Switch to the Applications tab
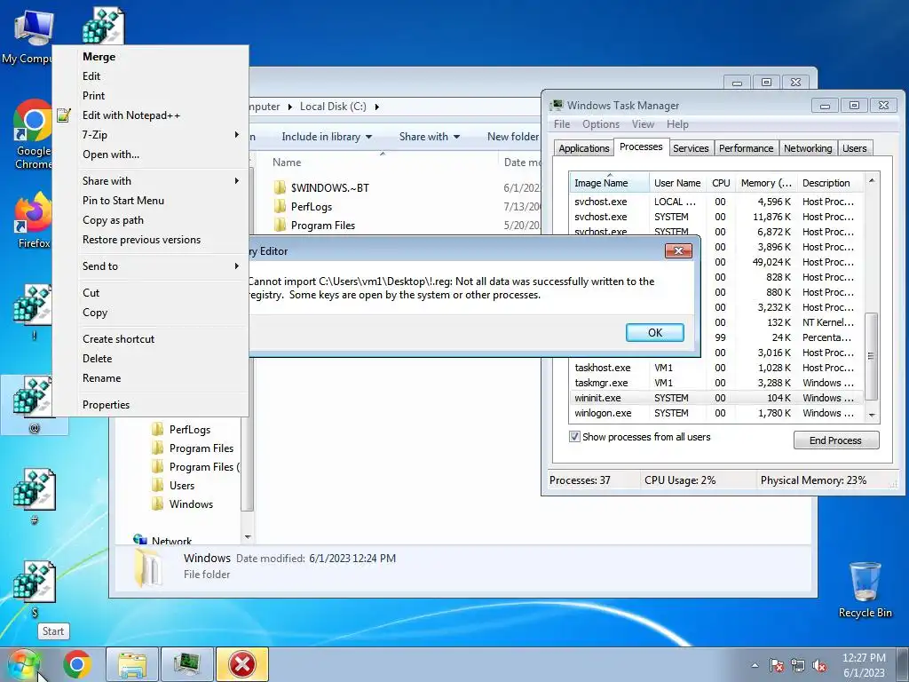 coord(584,148)
